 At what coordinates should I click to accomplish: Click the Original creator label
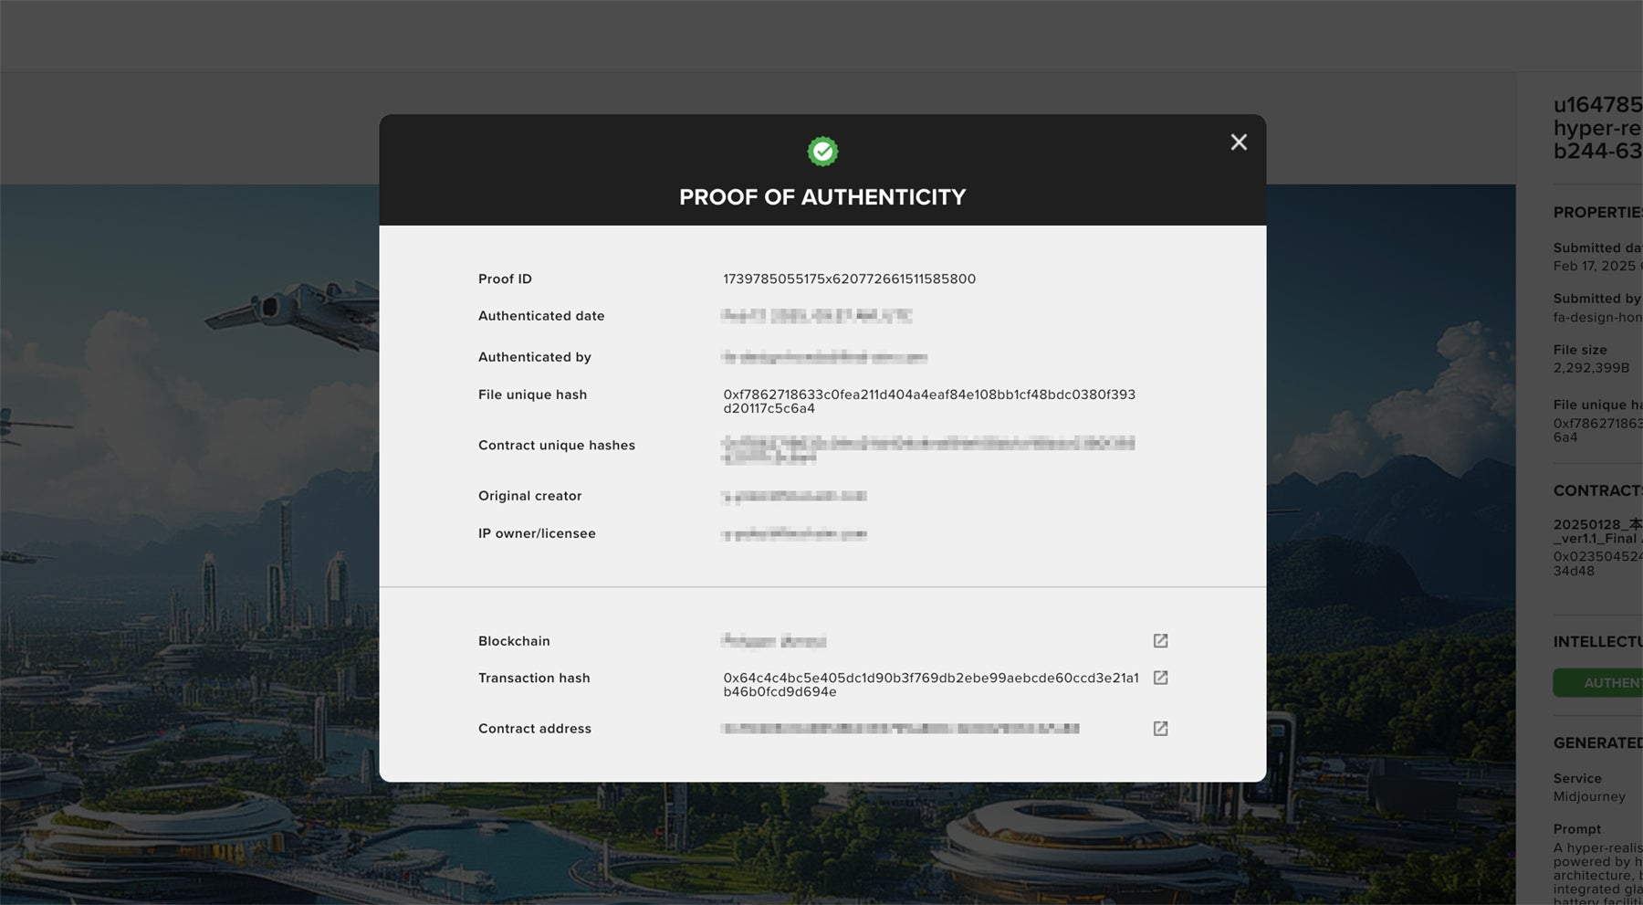(529, 496)
